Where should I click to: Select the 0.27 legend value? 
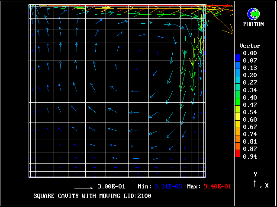pos(250,83)
